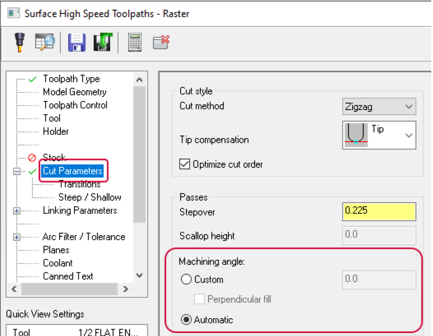
Task: Click the Tool row in Quick View Settings
Action: click(x=77, y=331)
